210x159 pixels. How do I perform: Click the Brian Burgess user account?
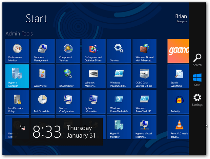coord(181,18)
